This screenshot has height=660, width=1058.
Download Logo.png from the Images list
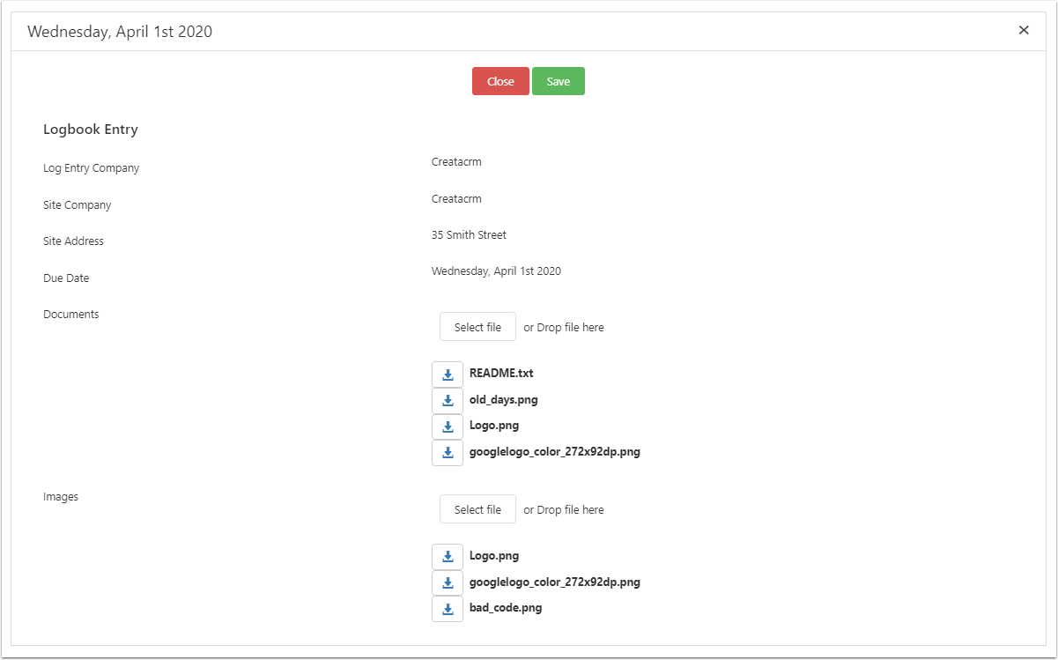(448, 557)
